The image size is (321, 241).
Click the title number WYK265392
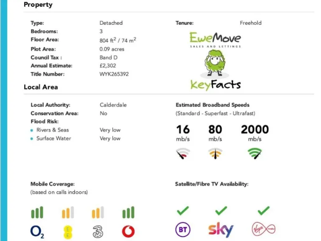tap(114, 74)
